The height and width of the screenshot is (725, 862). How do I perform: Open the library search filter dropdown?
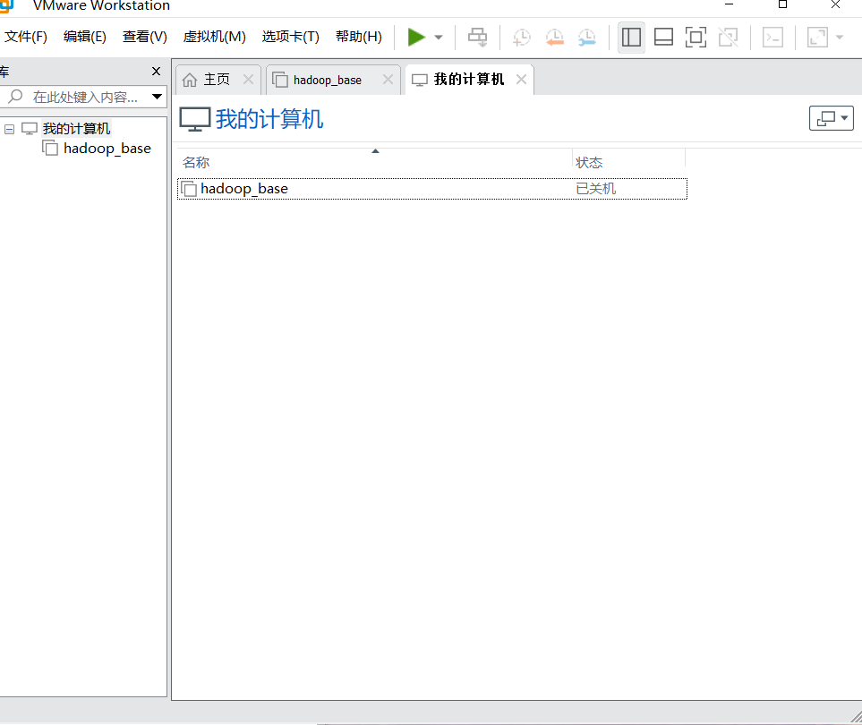pos(158,97)
